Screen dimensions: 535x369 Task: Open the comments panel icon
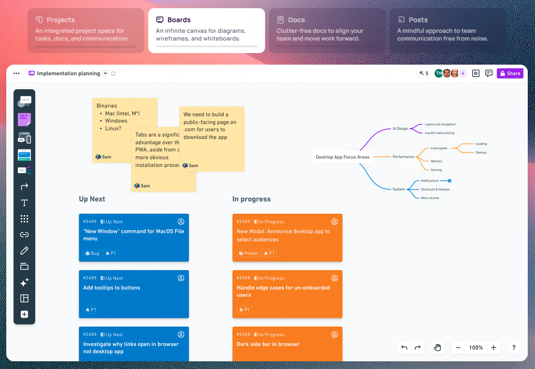pyautogui.click(x=489, y=73)
